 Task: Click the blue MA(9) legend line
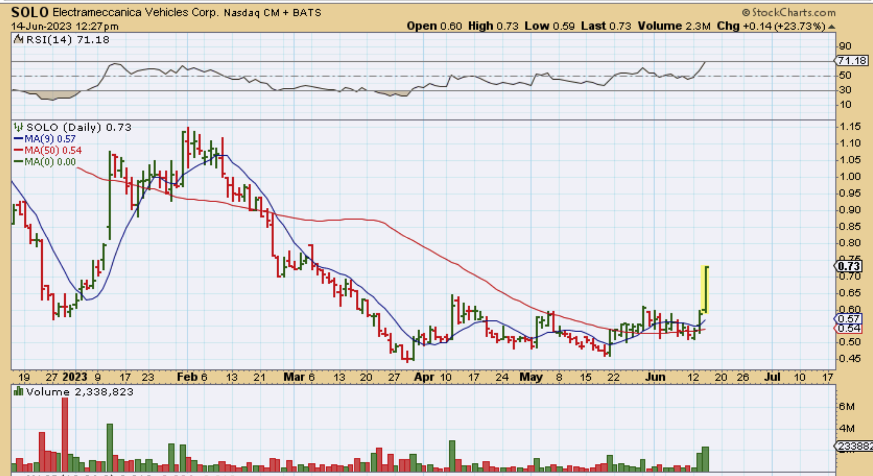pos(19,139)
